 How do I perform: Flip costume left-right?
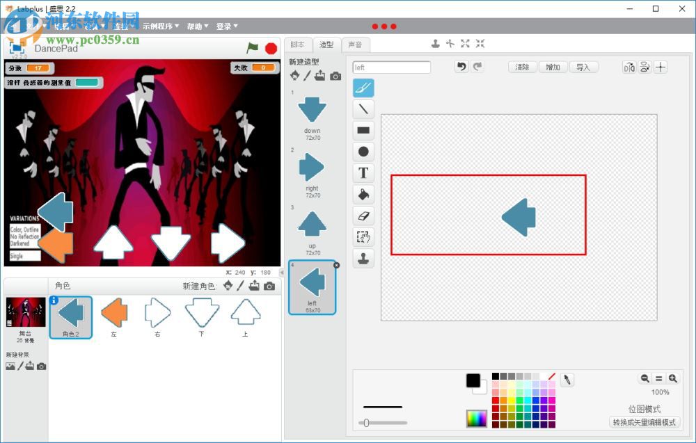point(629,67)
